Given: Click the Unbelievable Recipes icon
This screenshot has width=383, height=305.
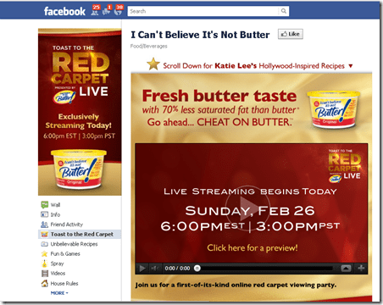Looking at the screenshot, I should pyautogui.click(x=44, y=244).
